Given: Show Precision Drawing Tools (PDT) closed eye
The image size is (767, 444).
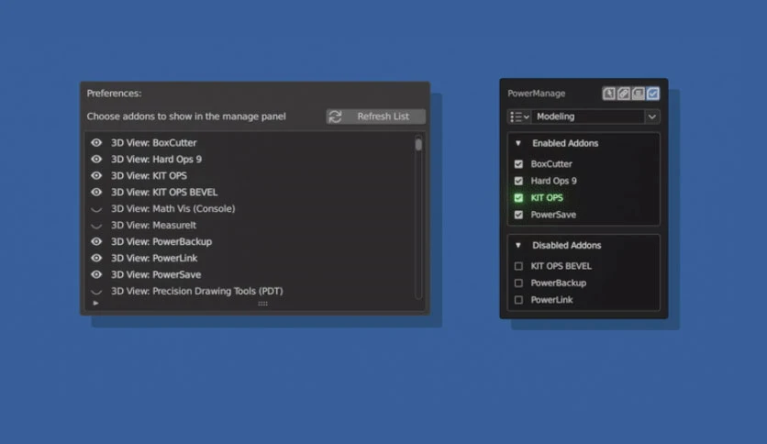Looking at the screenshot, I should tap(96, 292).
